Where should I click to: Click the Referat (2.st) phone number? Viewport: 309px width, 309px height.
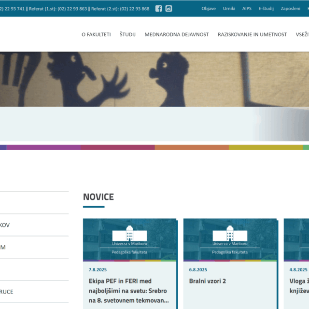click(x=134, y=9)
